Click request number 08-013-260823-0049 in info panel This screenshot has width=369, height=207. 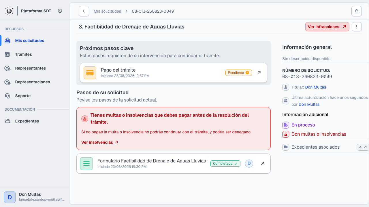307,77
